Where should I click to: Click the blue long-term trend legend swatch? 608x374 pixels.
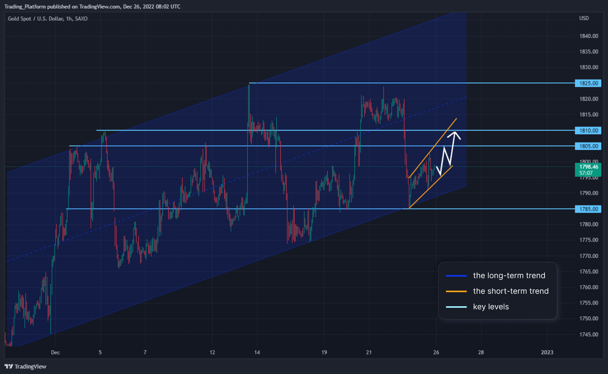[456, 276]
